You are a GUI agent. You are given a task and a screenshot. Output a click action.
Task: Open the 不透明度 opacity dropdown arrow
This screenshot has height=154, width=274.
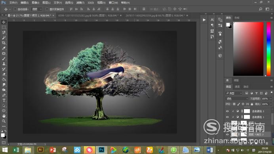coord(271,99)
